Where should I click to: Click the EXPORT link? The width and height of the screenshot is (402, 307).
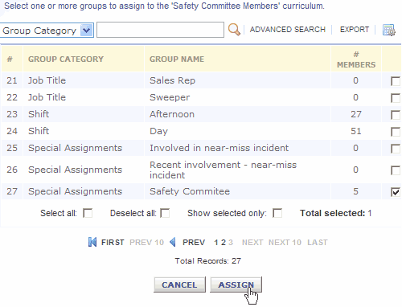click(355, 30)
